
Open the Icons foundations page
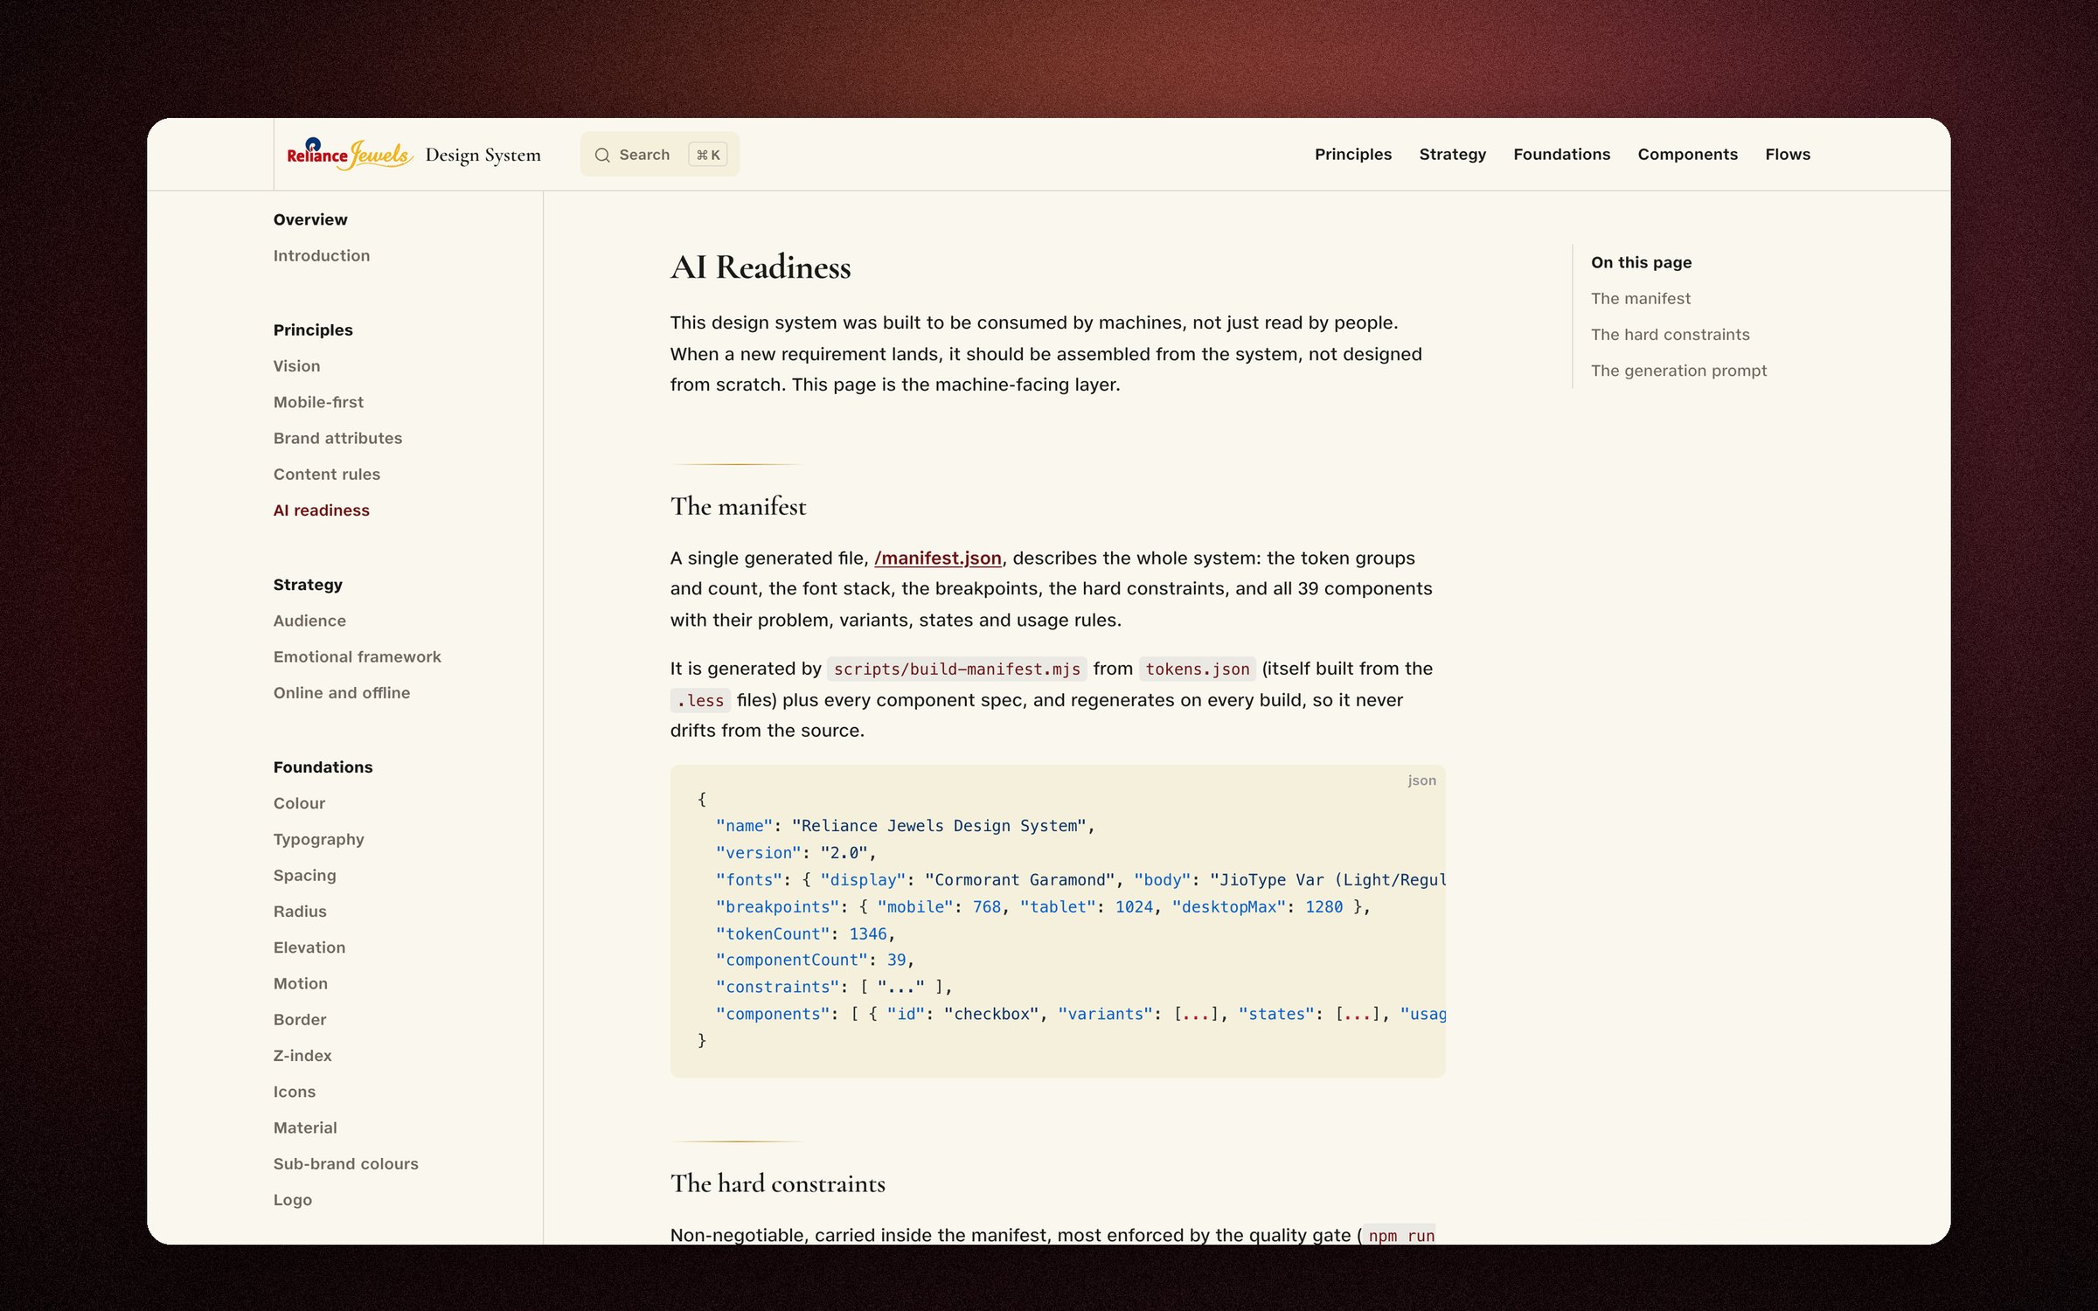(294, 1091)
